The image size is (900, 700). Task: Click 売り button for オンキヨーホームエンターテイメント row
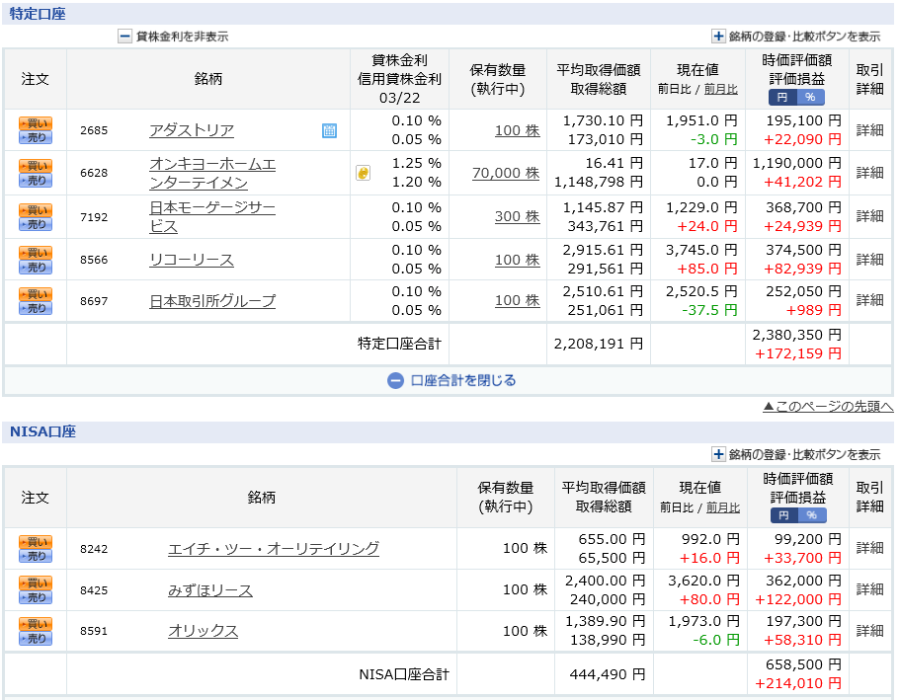click(36, 180)
